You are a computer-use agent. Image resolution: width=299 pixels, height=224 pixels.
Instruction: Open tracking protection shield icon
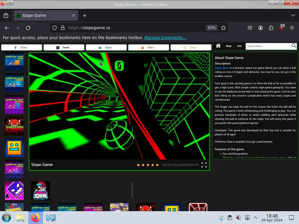pyautogui.click(x=55, y=28)
